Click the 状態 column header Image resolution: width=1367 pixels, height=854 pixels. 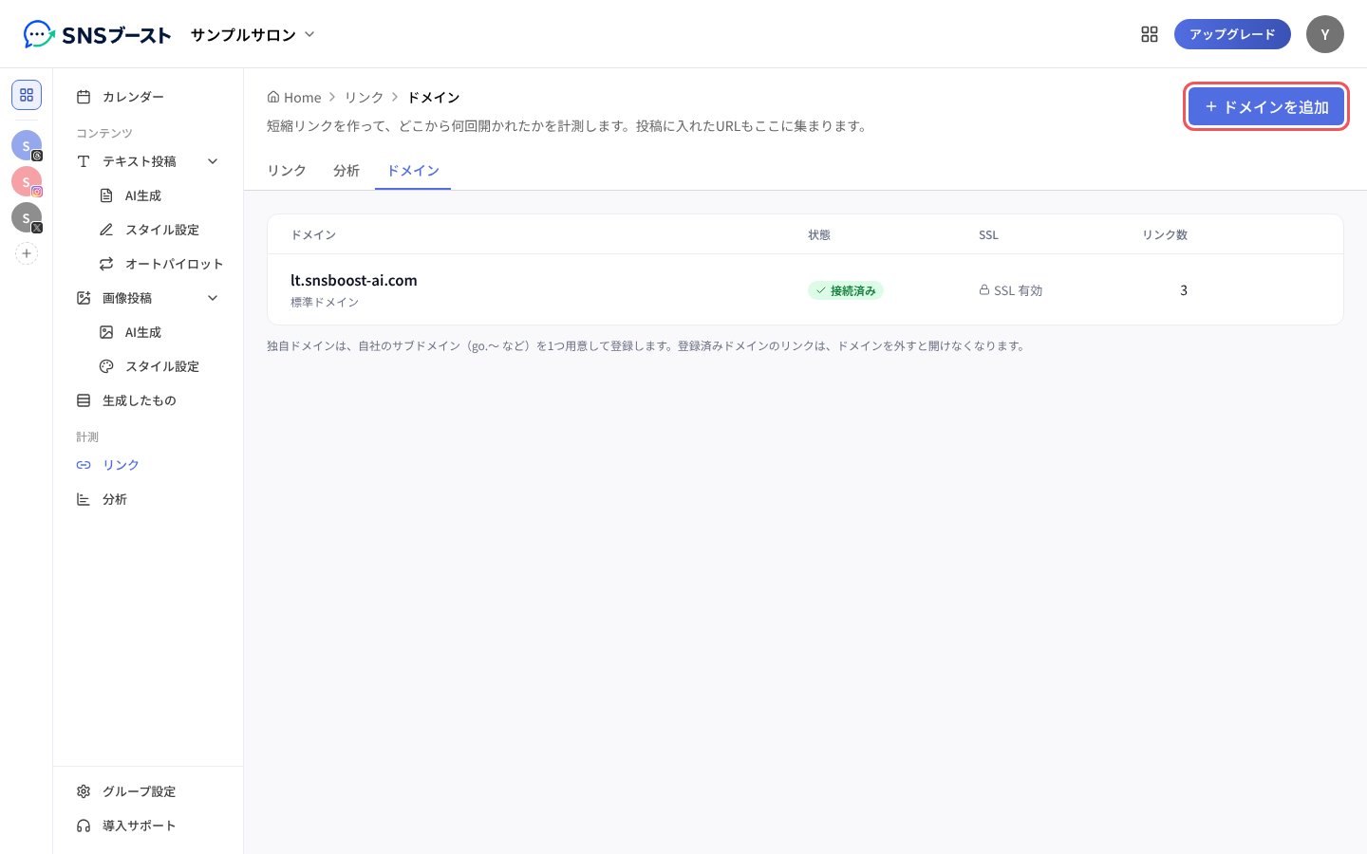click(819, 234)
